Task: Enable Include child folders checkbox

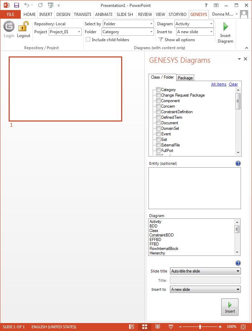Action: [88, 39]
